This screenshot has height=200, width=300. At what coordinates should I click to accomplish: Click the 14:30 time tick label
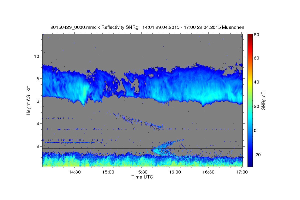tap(74, 172)
